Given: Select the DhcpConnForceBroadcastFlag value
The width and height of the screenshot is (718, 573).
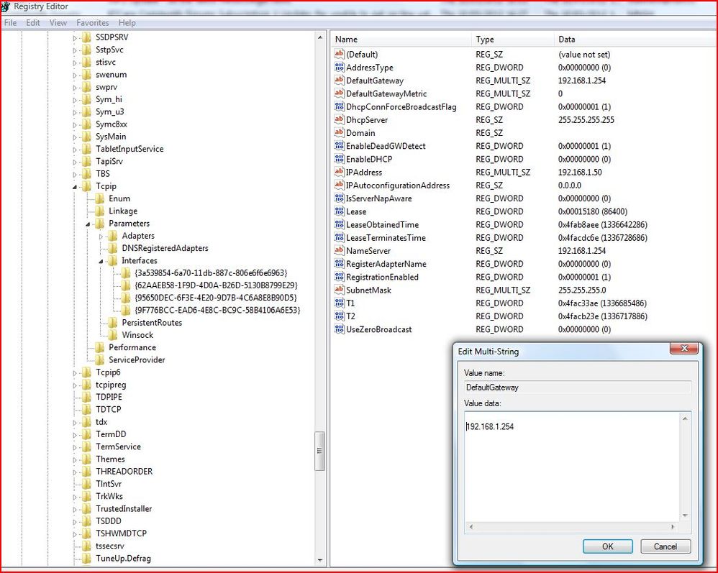Looking at the screenshot, I should click(401, 106).
